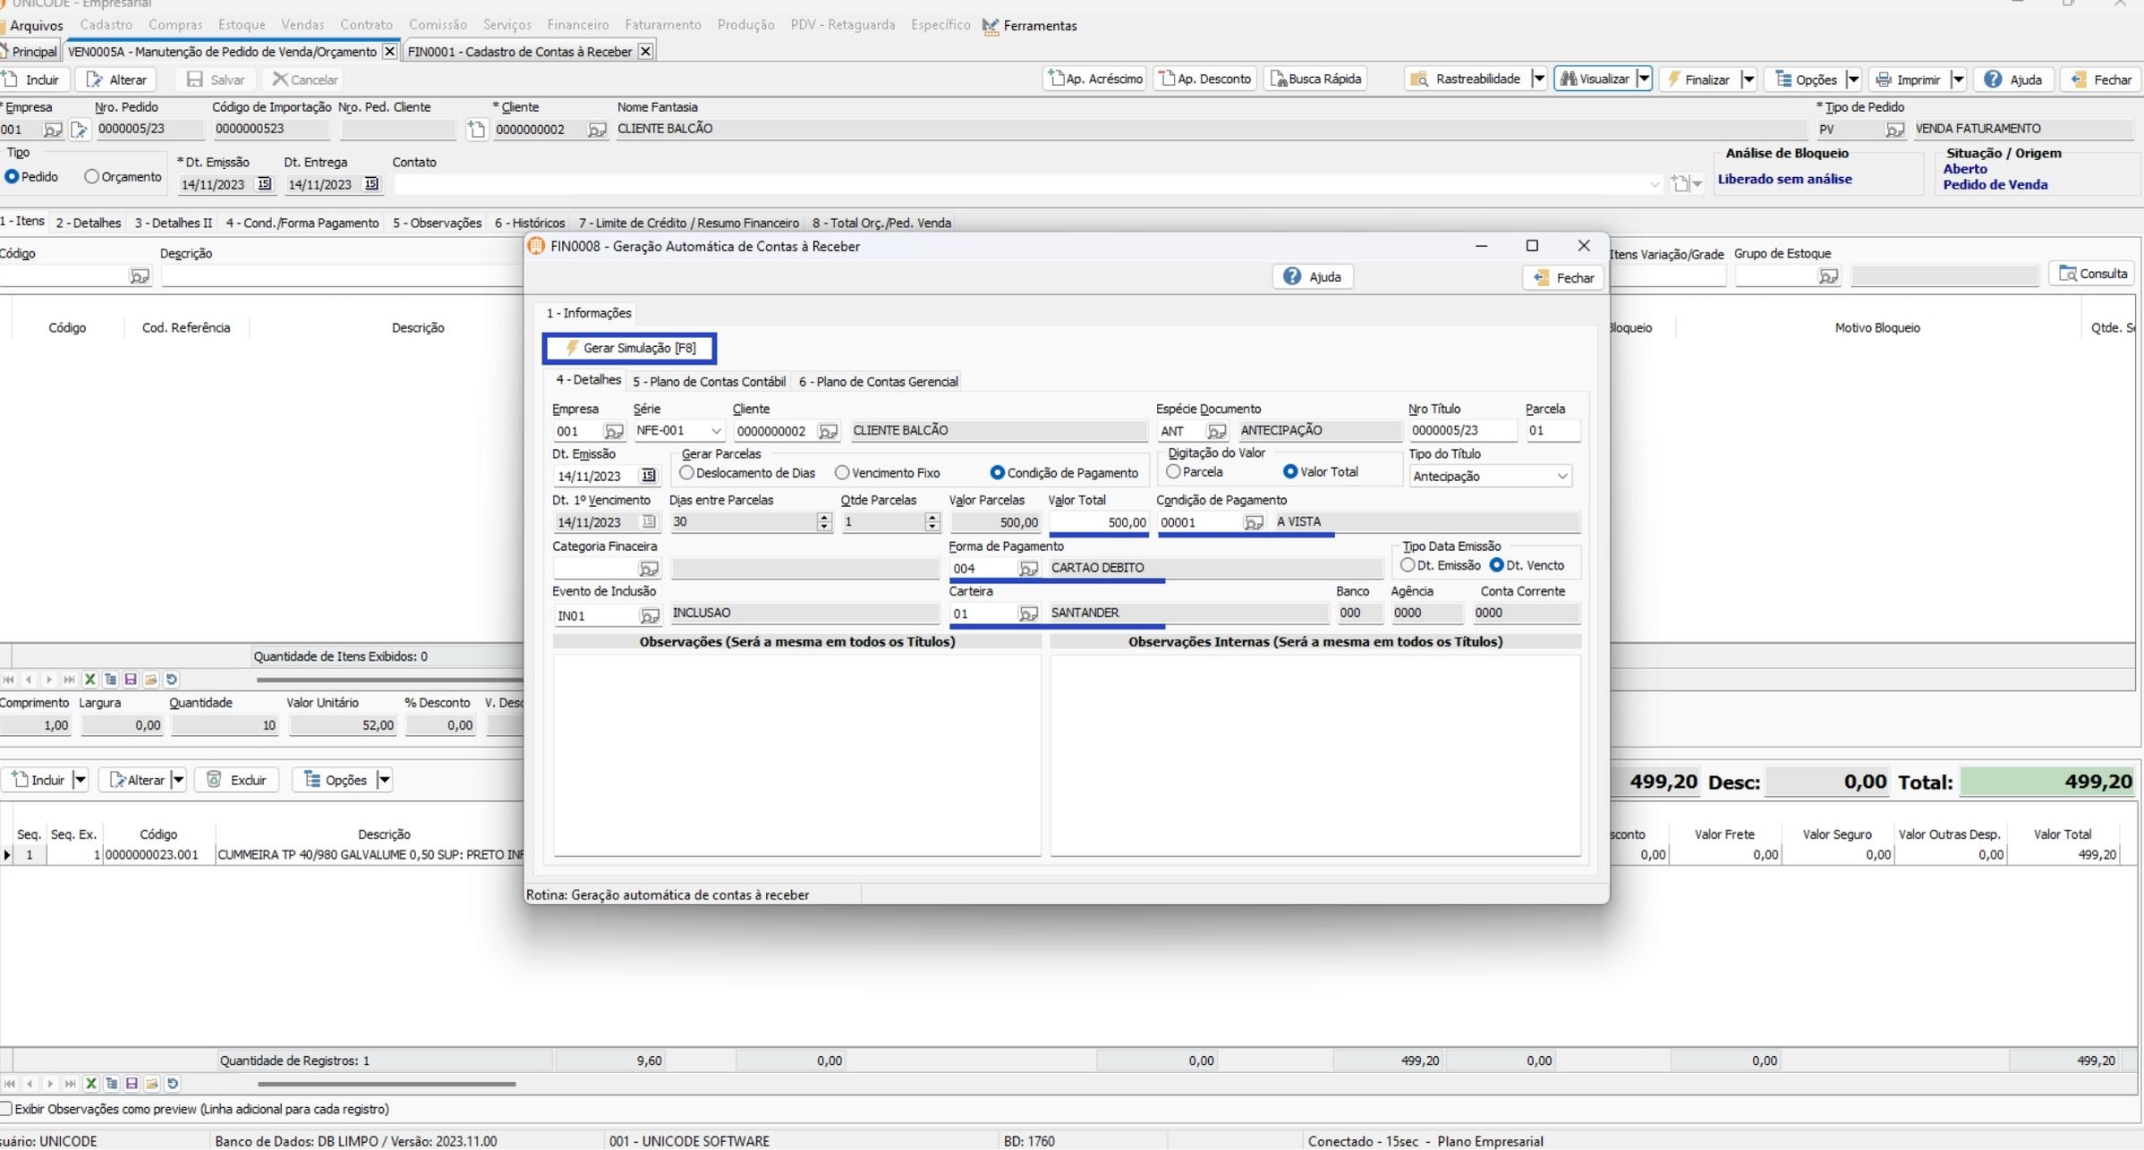Click the Fechar button in the dialog
The image size is (2144, 1150).
tap(1563, 278)
